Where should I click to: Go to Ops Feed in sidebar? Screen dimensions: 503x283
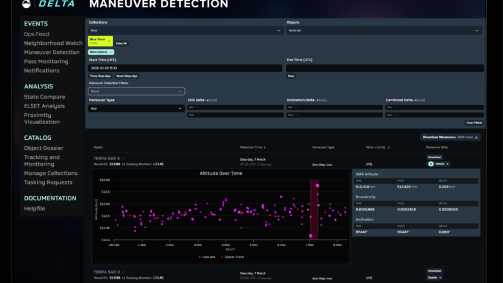[x=37, y=34]
